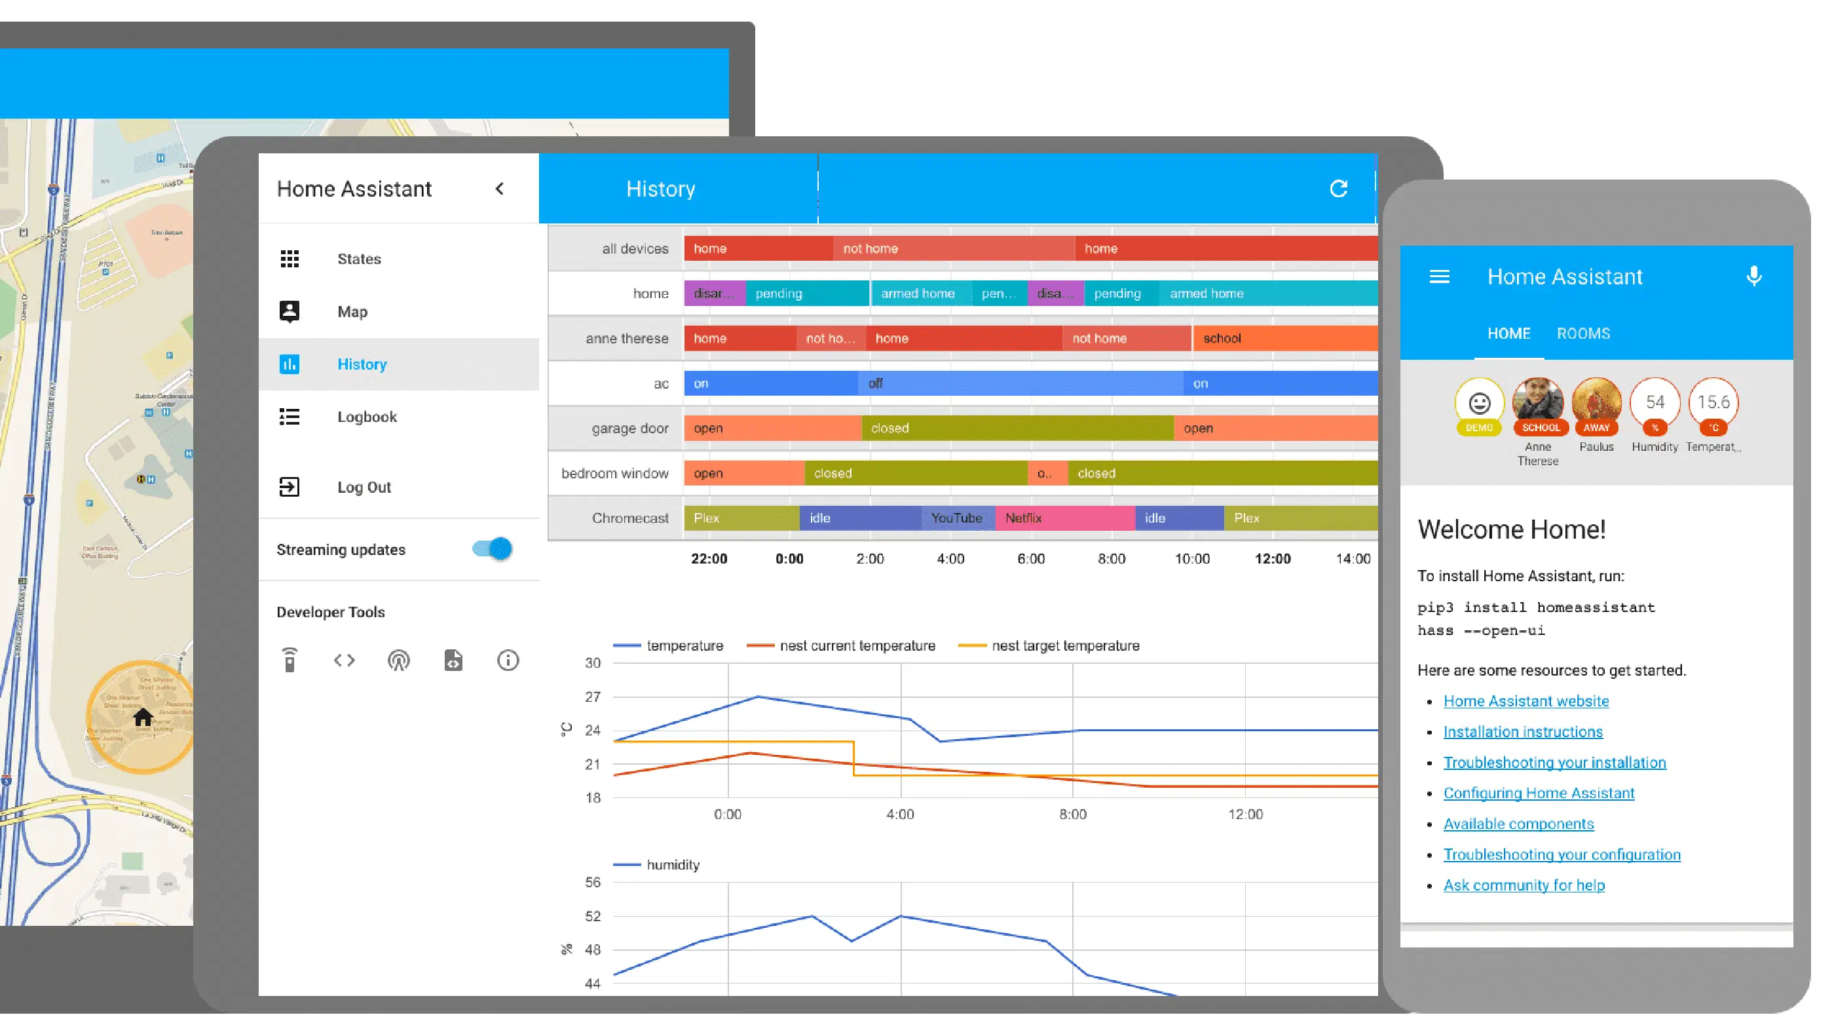The height and width of the screenshot is (1032, 1834).
Task: Open the angle-brackets States developer tool
Action: [344, 660]
